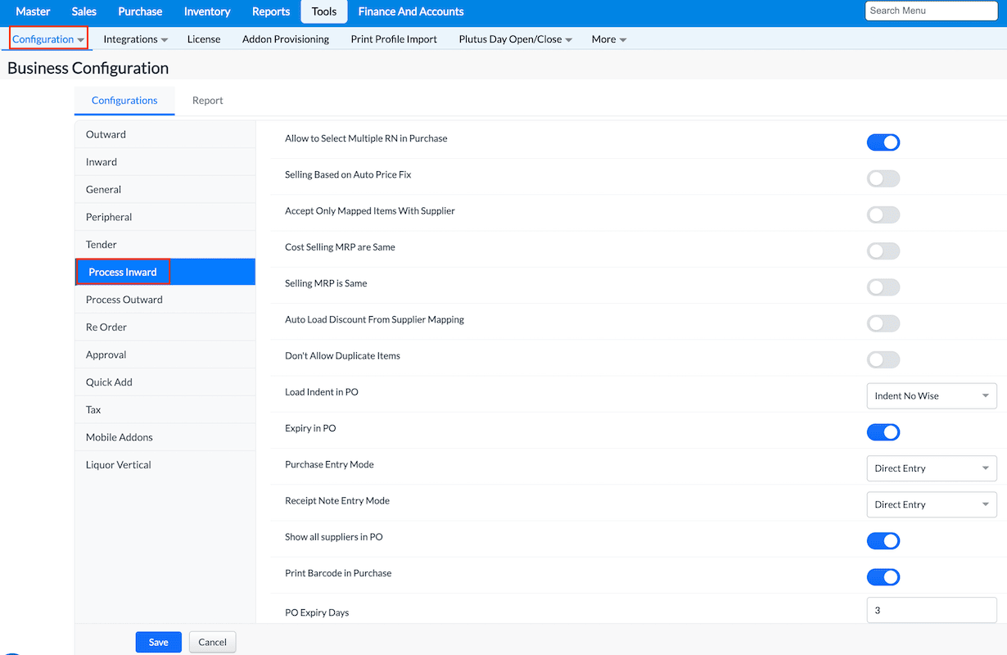This screenshot has height=655, width=1007.
Task: Expand the Configuration submenu
Action: 48,38
